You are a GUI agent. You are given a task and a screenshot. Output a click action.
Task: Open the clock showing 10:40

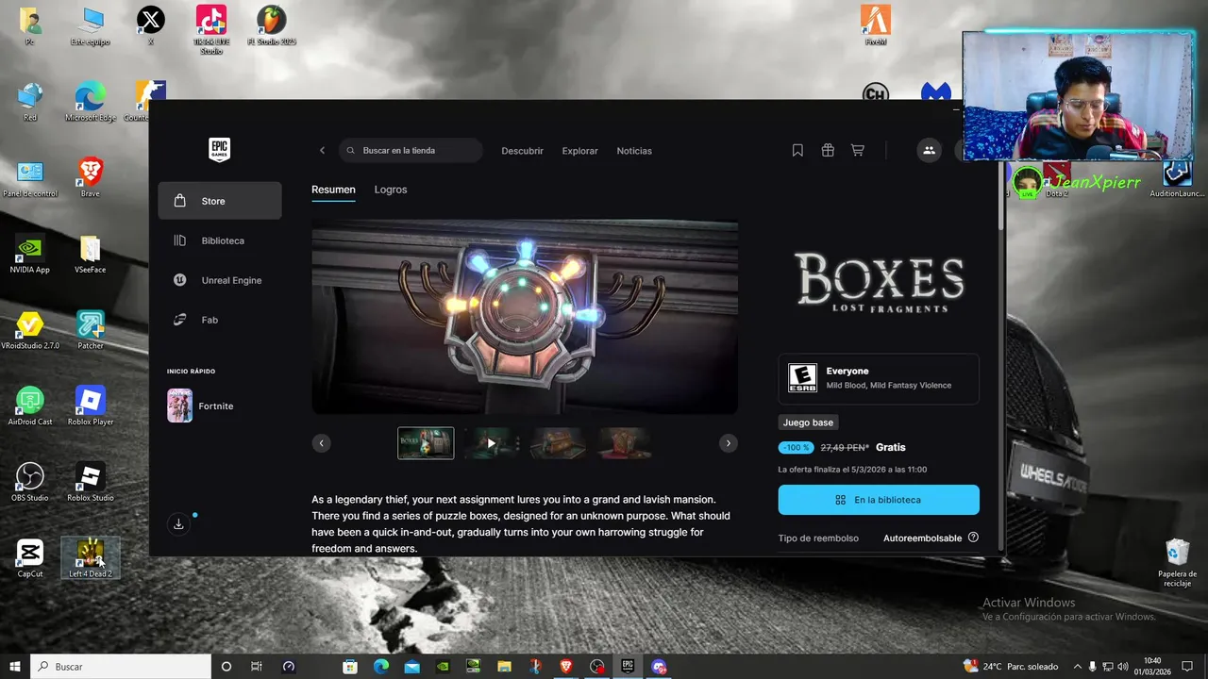[x=1152, y=667]
